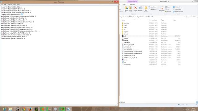The width and height of the screenshot is (198, 111).
Task: Refresh the Battlefield 4 folder view
Action: pos(187,17)
